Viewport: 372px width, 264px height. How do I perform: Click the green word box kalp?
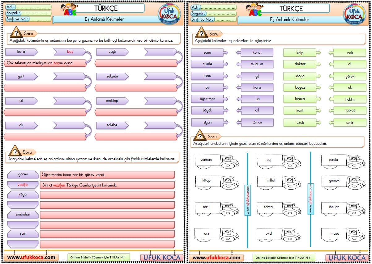click(302, 53)
